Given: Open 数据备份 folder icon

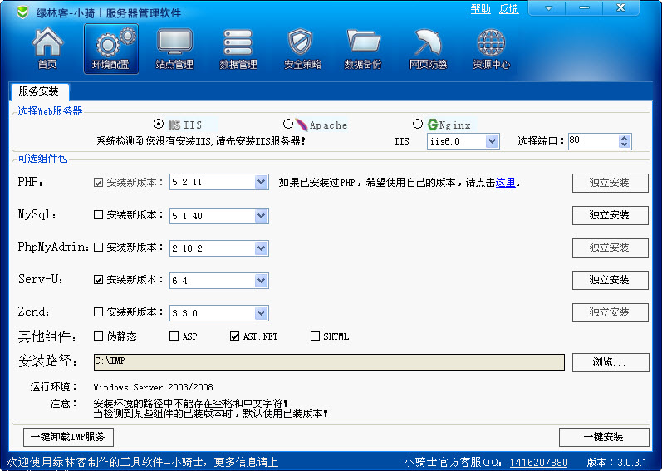Looking at the screenshot, I should click(x=363, y=48).
